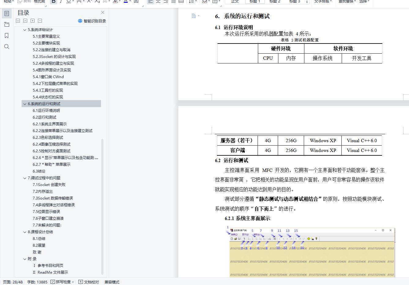Apply the 标题 1 style

pyautogui.click(x=255, y=1)
